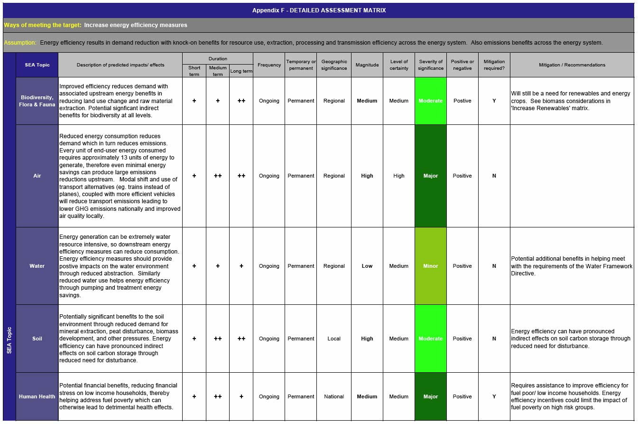Viewport: 638px width, 424px height.
Task: Select the Soil SEA topic cell
Action: (x=37, y=339)
